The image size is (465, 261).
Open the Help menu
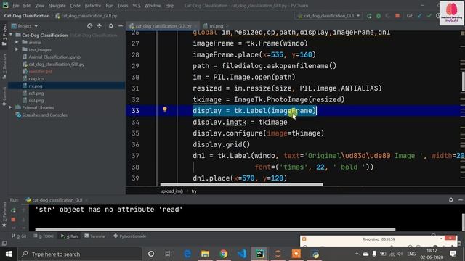coord(169,6)
